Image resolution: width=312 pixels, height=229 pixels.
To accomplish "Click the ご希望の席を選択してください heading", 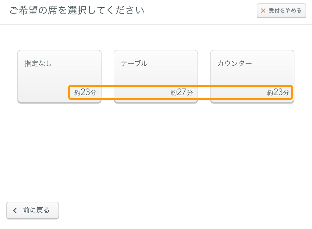I will point(76,11).
